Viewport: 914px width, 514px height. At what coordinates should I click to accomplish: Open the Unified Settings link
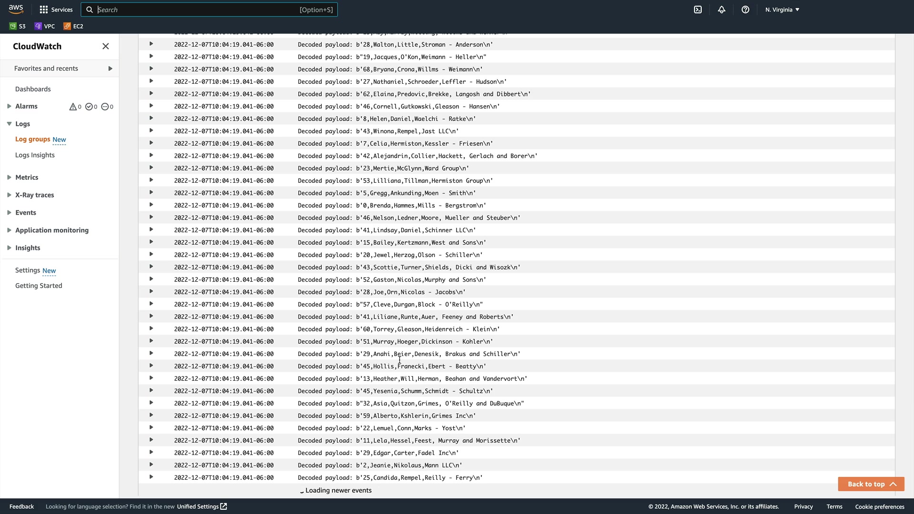click(202, 506)
